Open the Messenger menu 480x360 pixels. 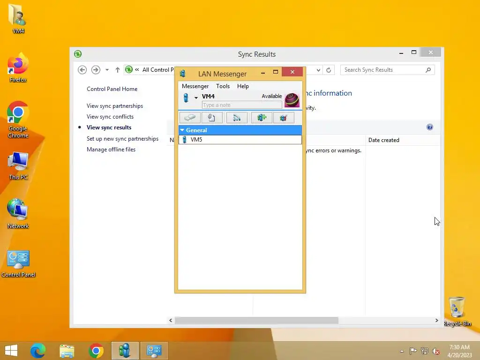(195, 86)
